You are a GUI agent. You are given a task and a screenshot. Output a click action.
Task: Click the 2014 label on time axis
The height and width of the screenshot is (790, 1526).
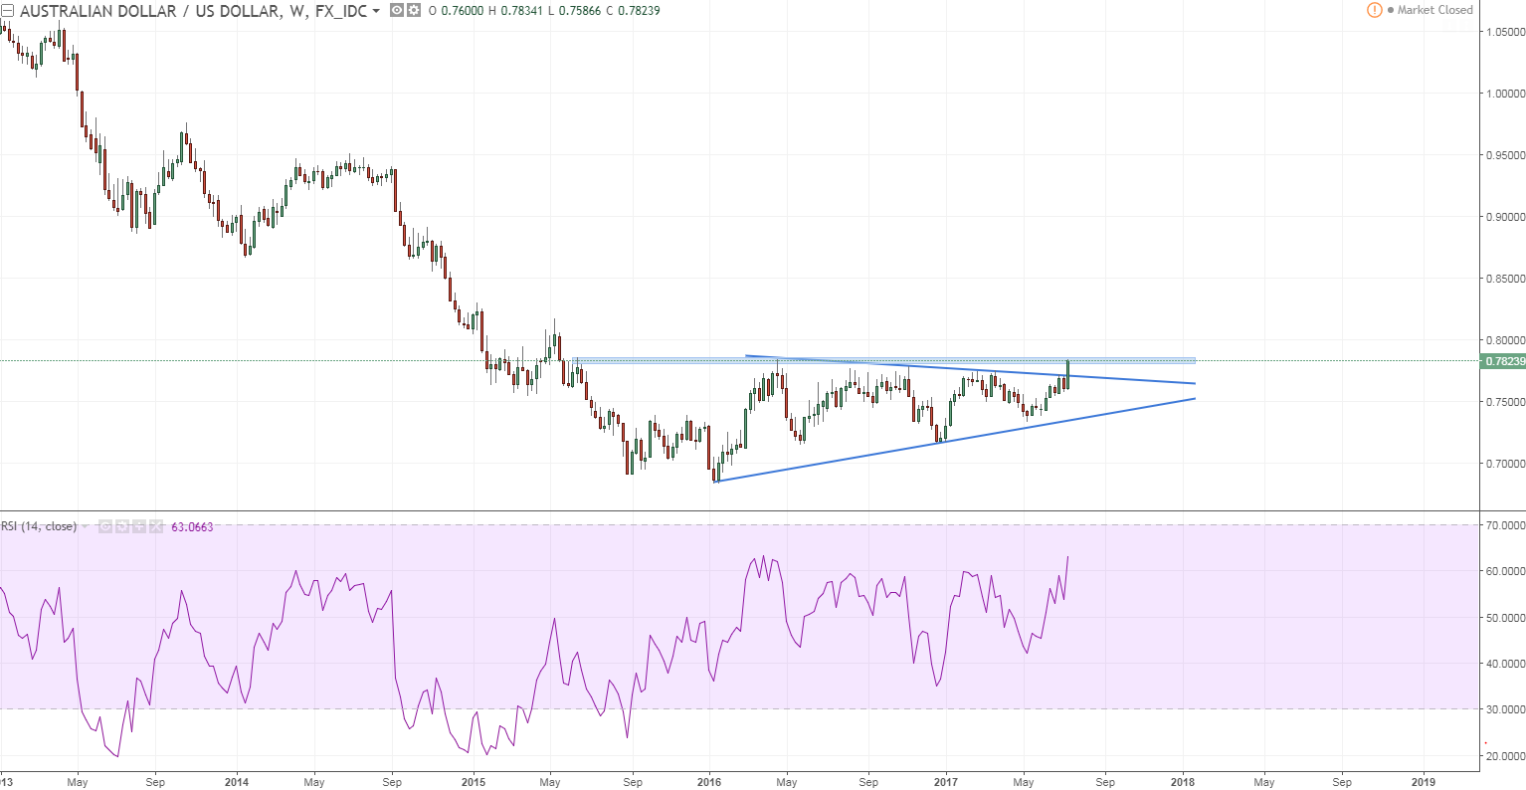237,782
